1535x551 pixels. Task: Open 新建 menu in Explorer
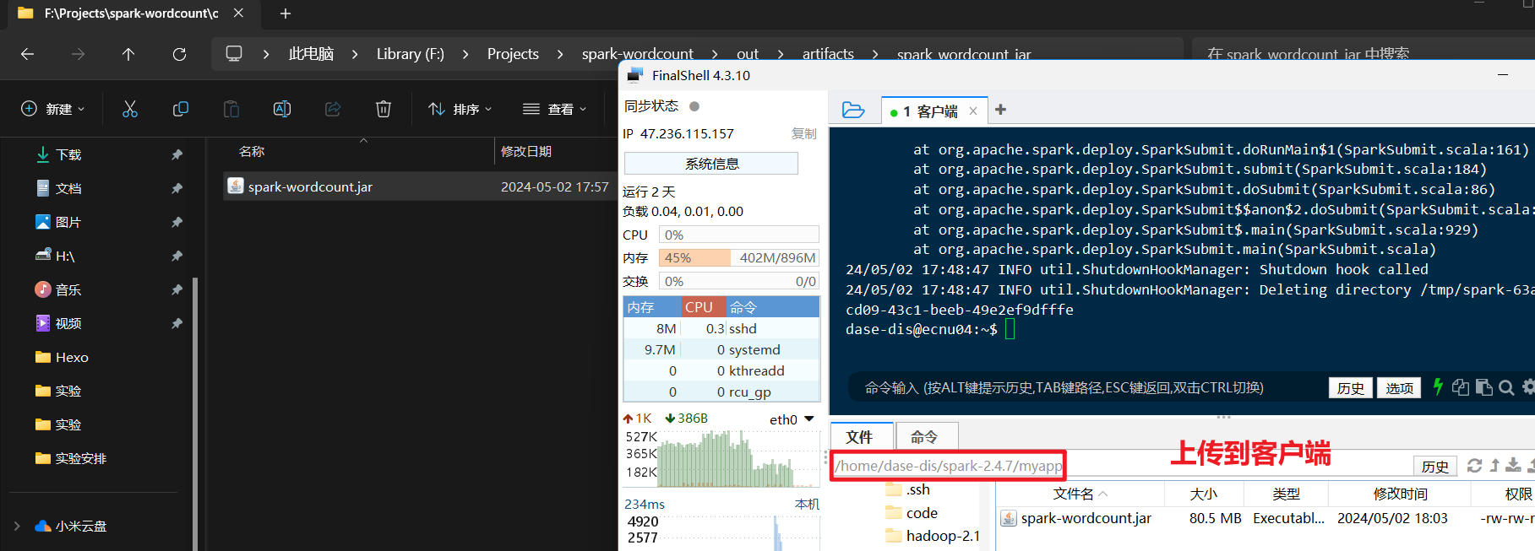[53, 109]
